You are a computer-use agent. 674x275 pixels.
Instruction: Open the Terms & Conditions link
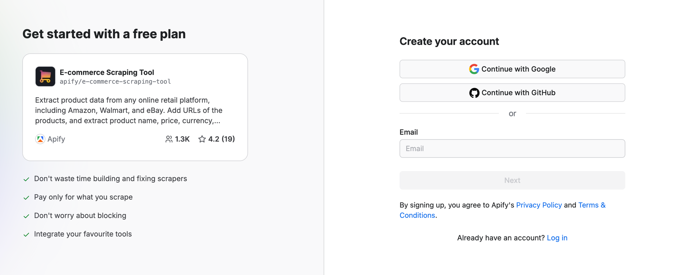[x=591, y=205]
